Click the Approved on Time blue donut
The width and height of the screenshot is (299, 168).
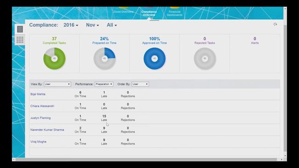click(x=155, y=58)
